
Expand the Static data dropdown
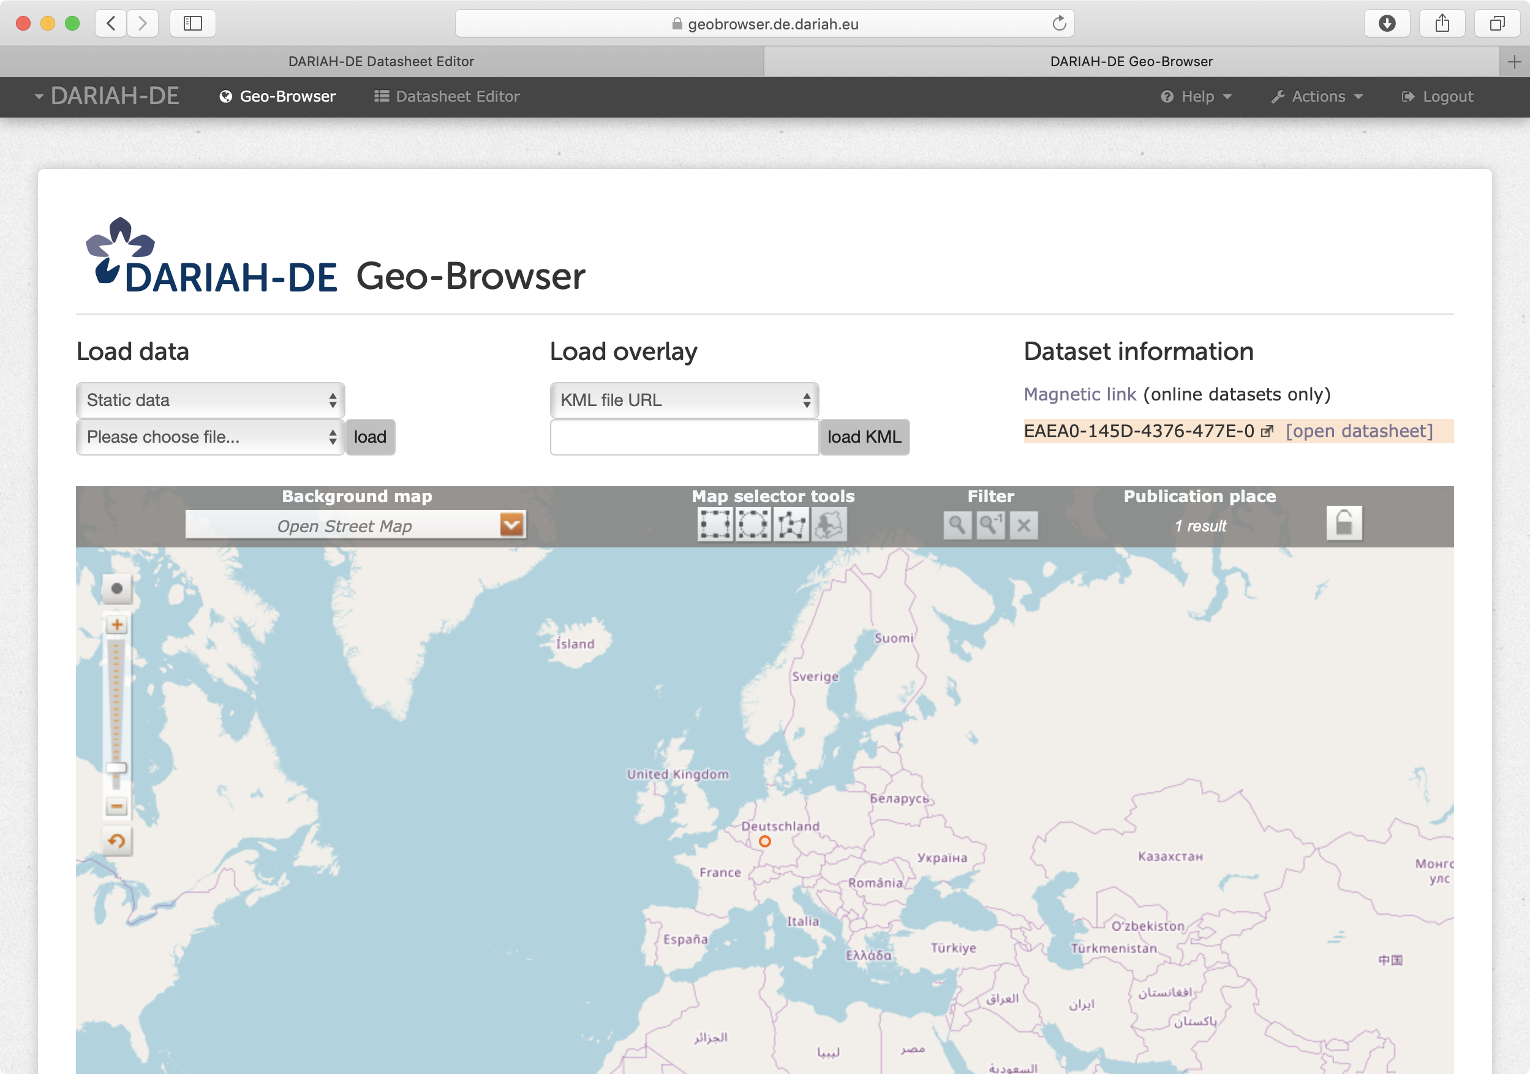209,400
